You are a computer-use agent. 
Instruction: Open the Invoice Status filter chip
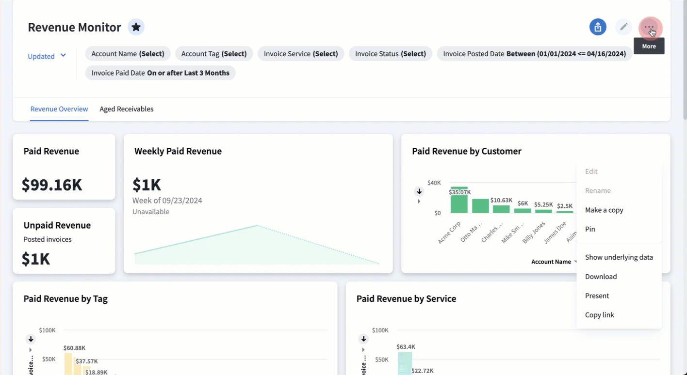point(390,54)
